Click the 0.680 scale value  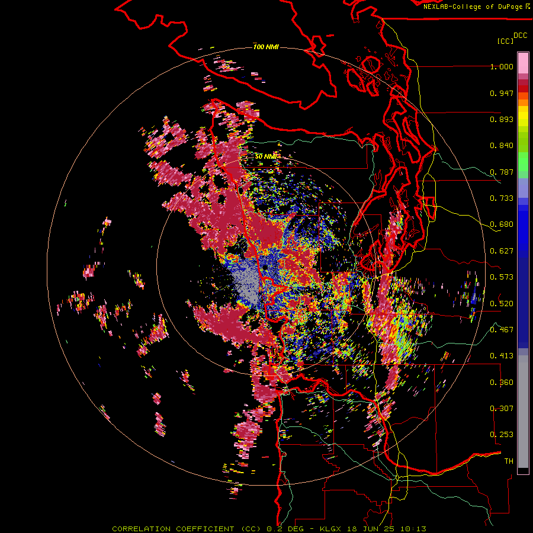(502, 224)
